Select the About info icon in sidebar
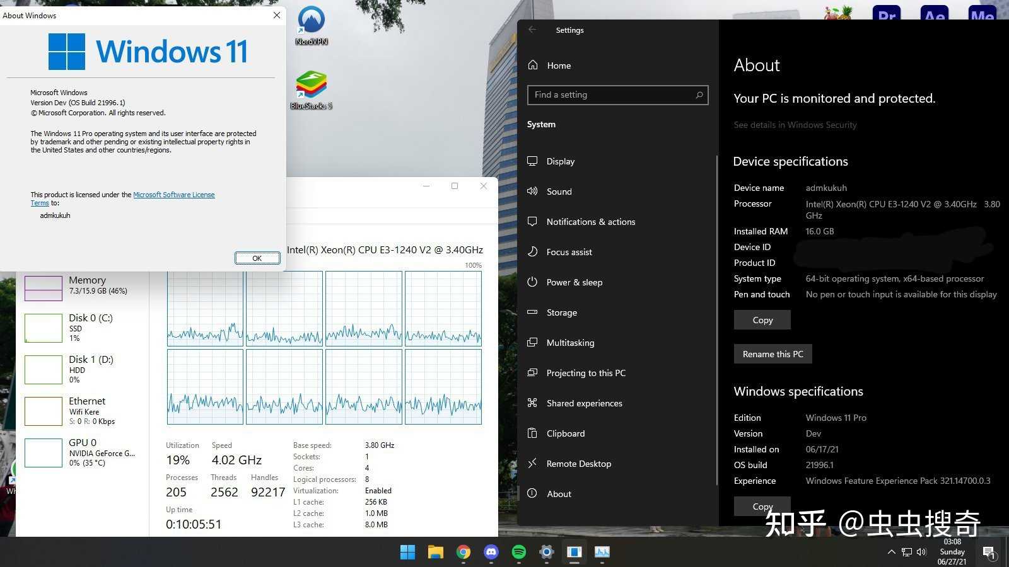 532,494
